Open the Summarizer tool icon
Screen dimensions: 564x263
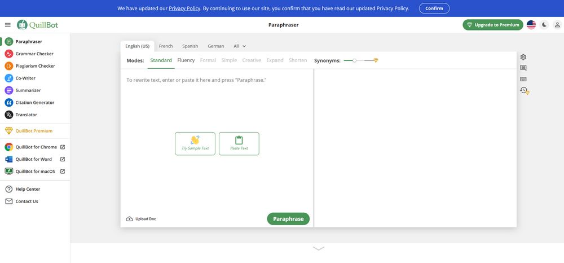[9, 90]
